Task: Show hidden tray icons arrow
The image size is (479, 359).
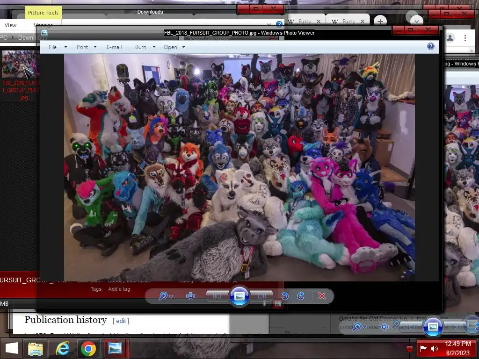Action: pyautogui.click(x=409, y=349)
